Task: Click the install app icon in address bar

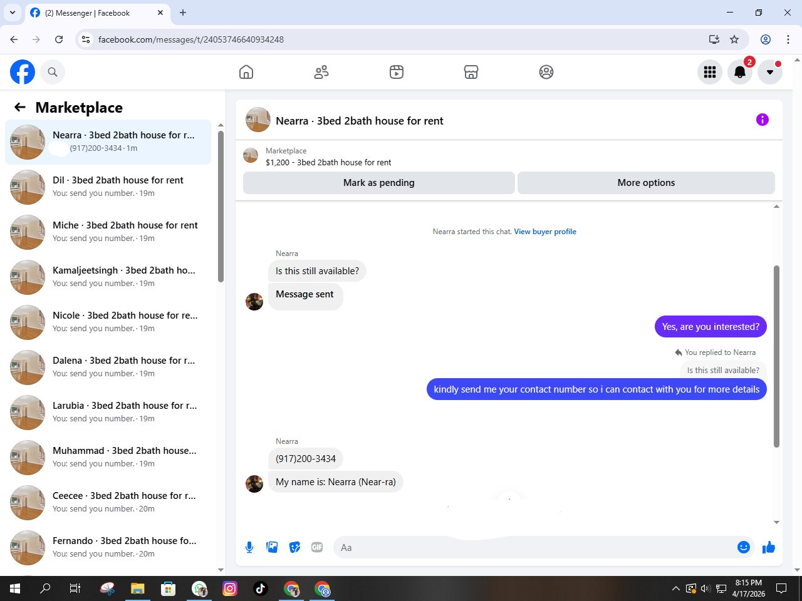Action: [x=714, y=39]
